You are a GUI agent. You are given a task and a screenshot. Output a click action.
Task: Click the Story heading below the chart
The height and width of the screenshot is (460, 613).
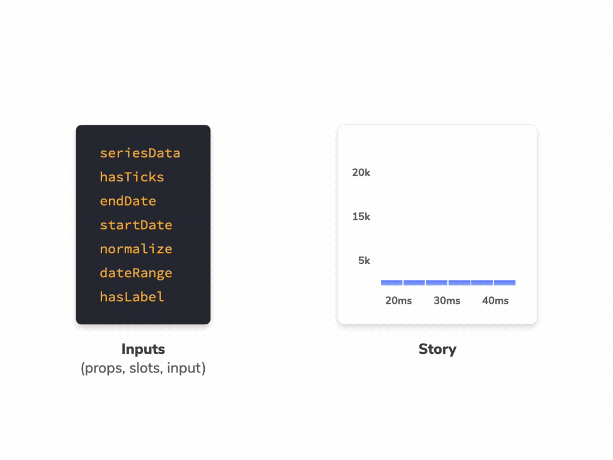click(x=437, y=349)
